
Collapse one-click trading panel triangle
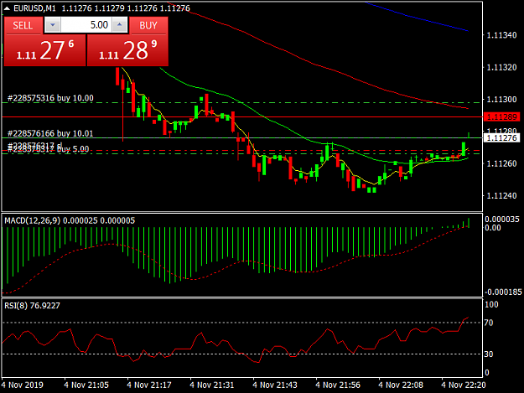pyautogui.click(x=7, y=8)
